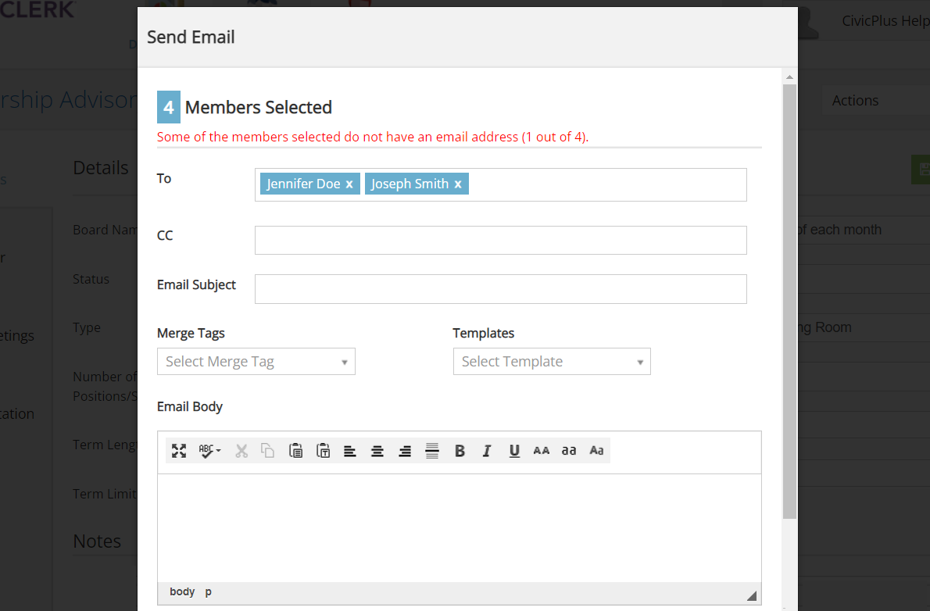Viewport: 930px width, 611px height.
Task: Toggle underline formatting
Action: 514,451
